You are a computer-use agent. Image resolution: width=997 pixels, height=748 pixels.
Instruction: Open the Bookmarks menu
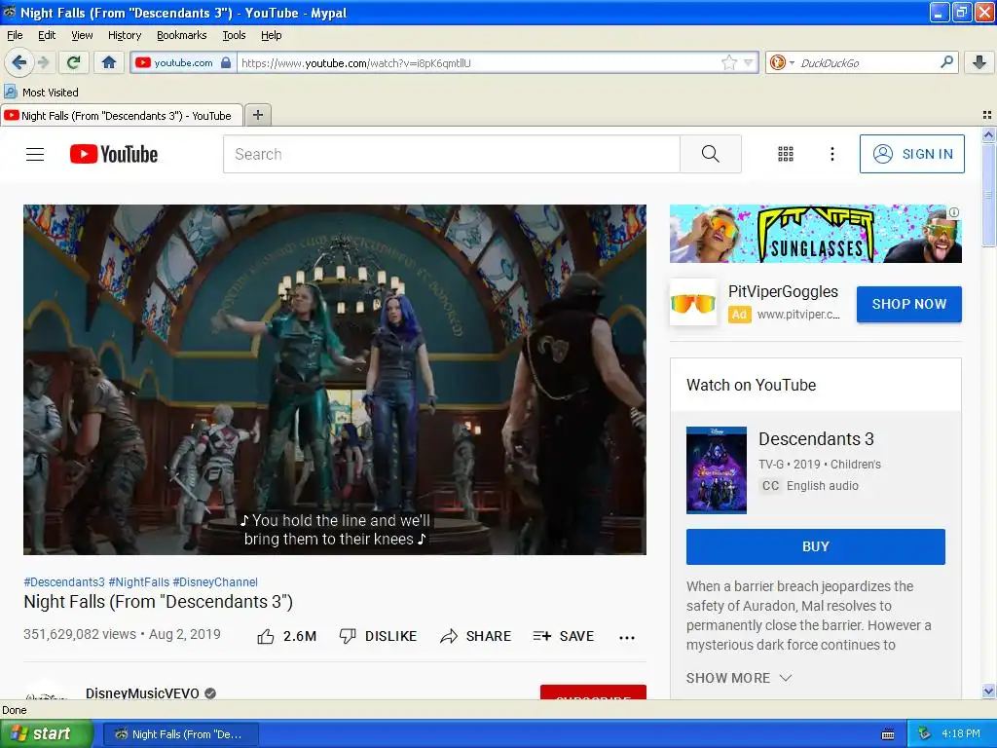pyautogui.click(x=182, y=35)
